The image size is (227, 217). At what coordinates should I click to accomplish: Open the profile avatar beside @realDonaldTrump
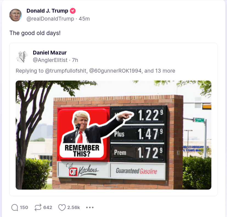(16, 15)
